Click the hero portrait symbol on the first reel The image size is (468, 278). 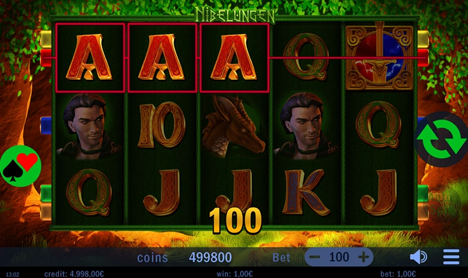pyautogui.click(x=89, y=126)
